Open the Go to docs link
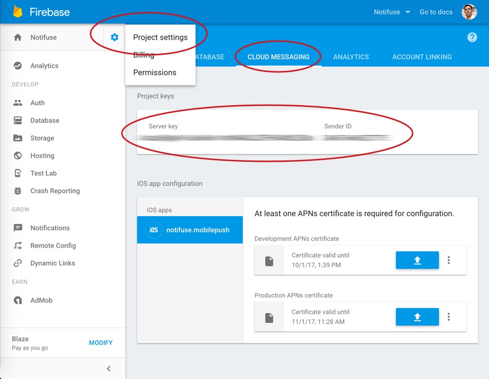Screen dimensions: 489x379 436,12
